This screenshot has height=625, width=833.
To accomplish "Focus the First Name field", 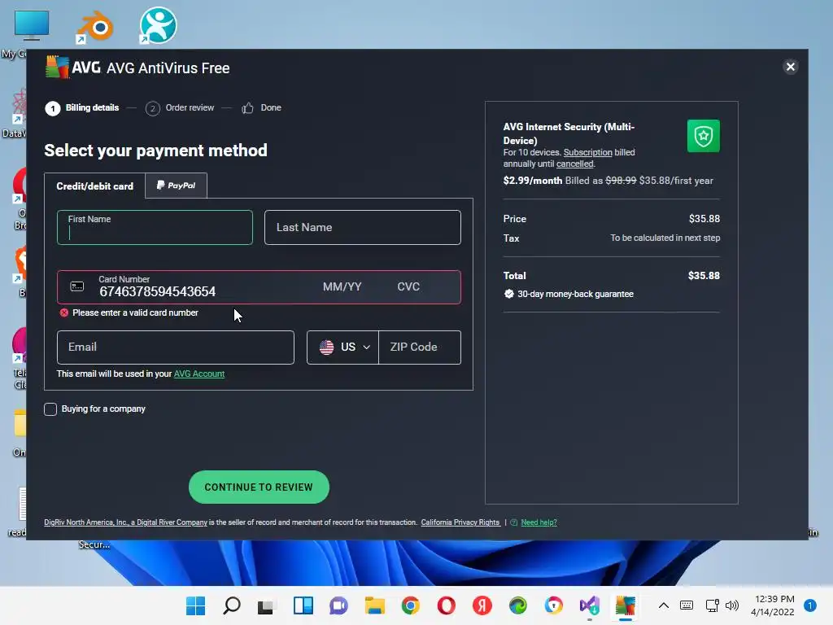I will [155, 228].
